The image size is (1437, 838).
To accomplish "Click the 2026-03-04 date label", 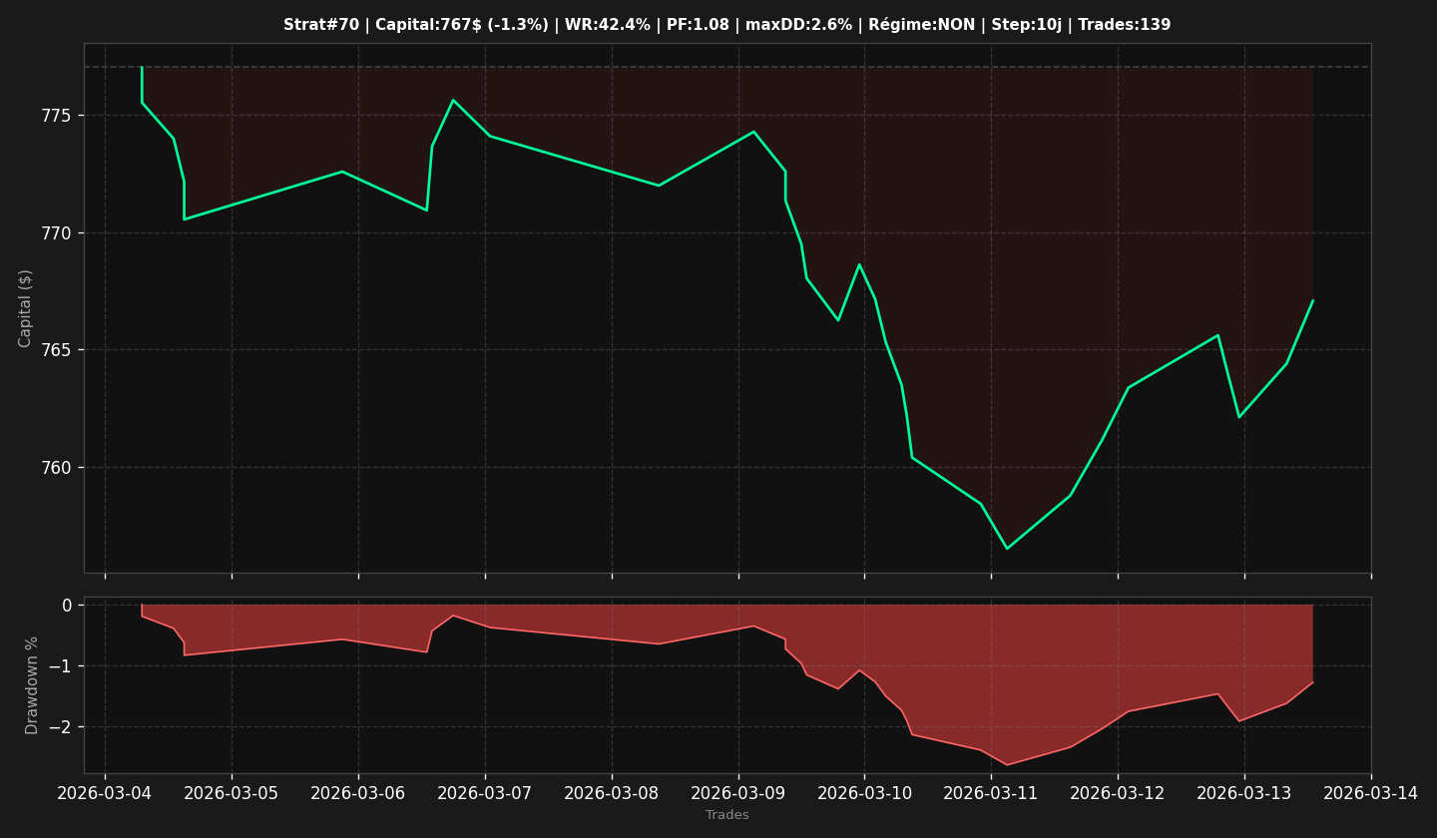I will pyautogui.click(x=106, y=793).
